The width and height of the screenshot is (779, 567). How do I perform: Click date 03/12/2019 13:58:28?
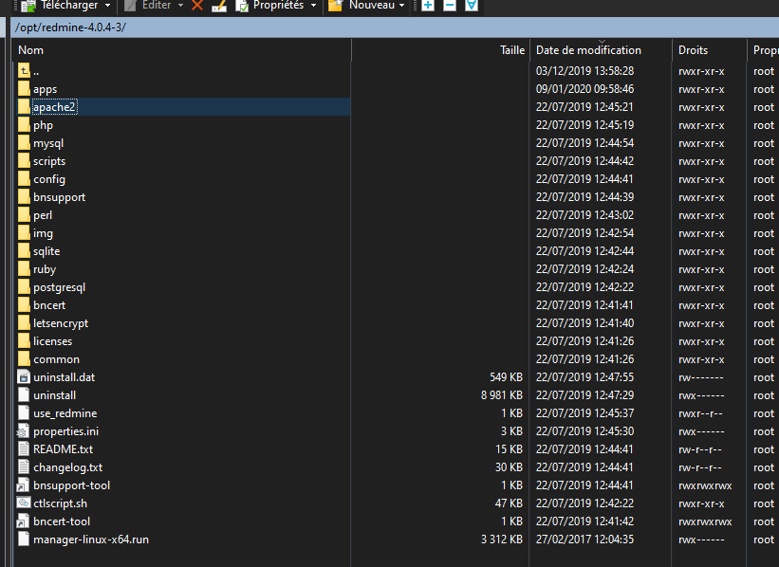point(584,71)
